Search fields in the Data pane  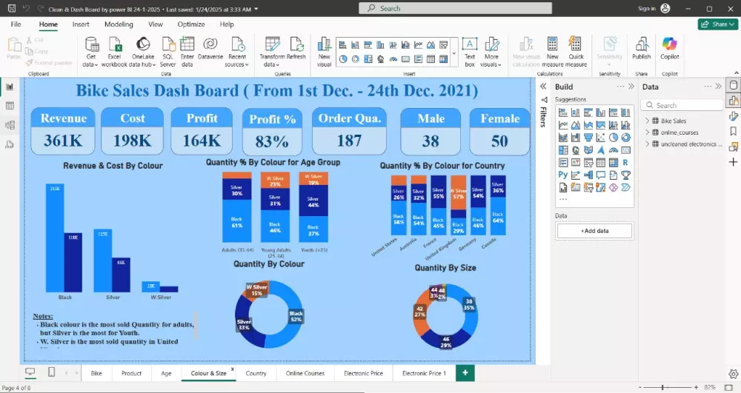click(x=682, y=105)
